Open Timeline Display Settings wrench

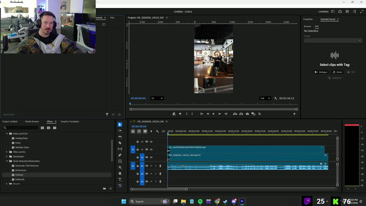click(157, 131)
